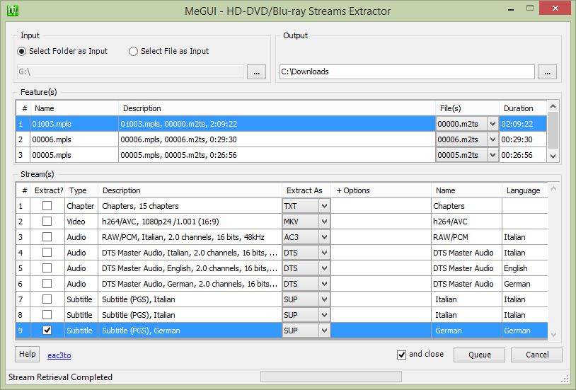The height and width of the screenshot is (390, 576).
Task: Click the features list scrollbar up arrow
Action: 553,107
